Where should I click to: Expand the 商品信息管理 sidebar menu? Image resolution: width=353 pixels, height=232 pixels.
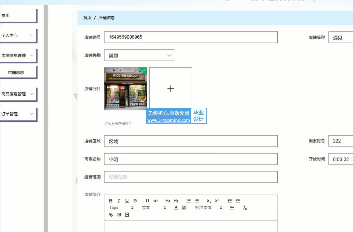tap(18, 94)
